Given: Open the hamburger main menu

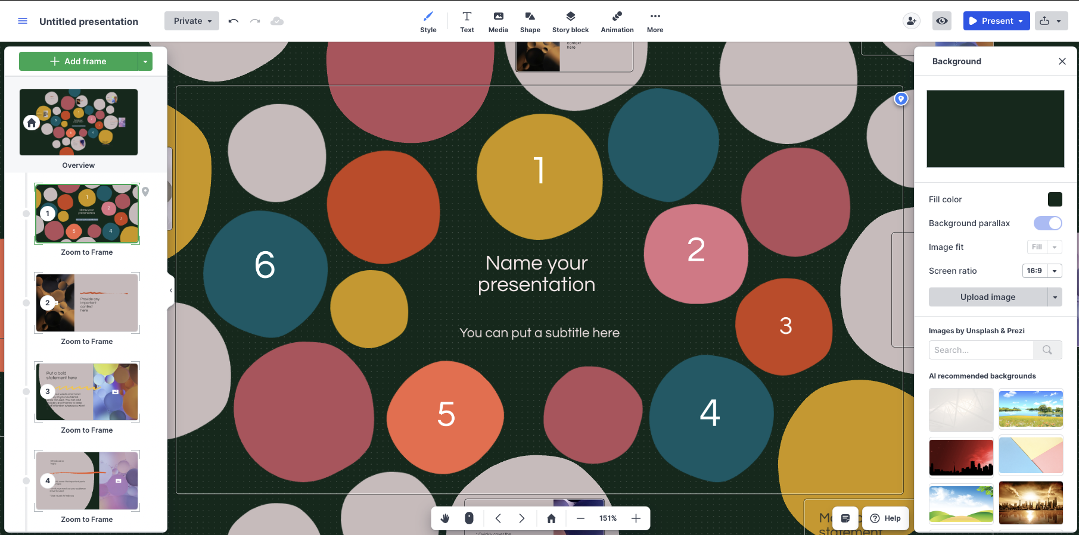Looking at the screenshot, I should click(x=23, y=21).
